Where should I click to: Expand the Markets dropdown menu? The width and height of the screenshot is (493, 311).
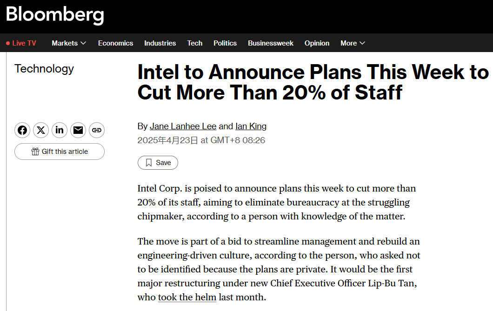point(69,43)
